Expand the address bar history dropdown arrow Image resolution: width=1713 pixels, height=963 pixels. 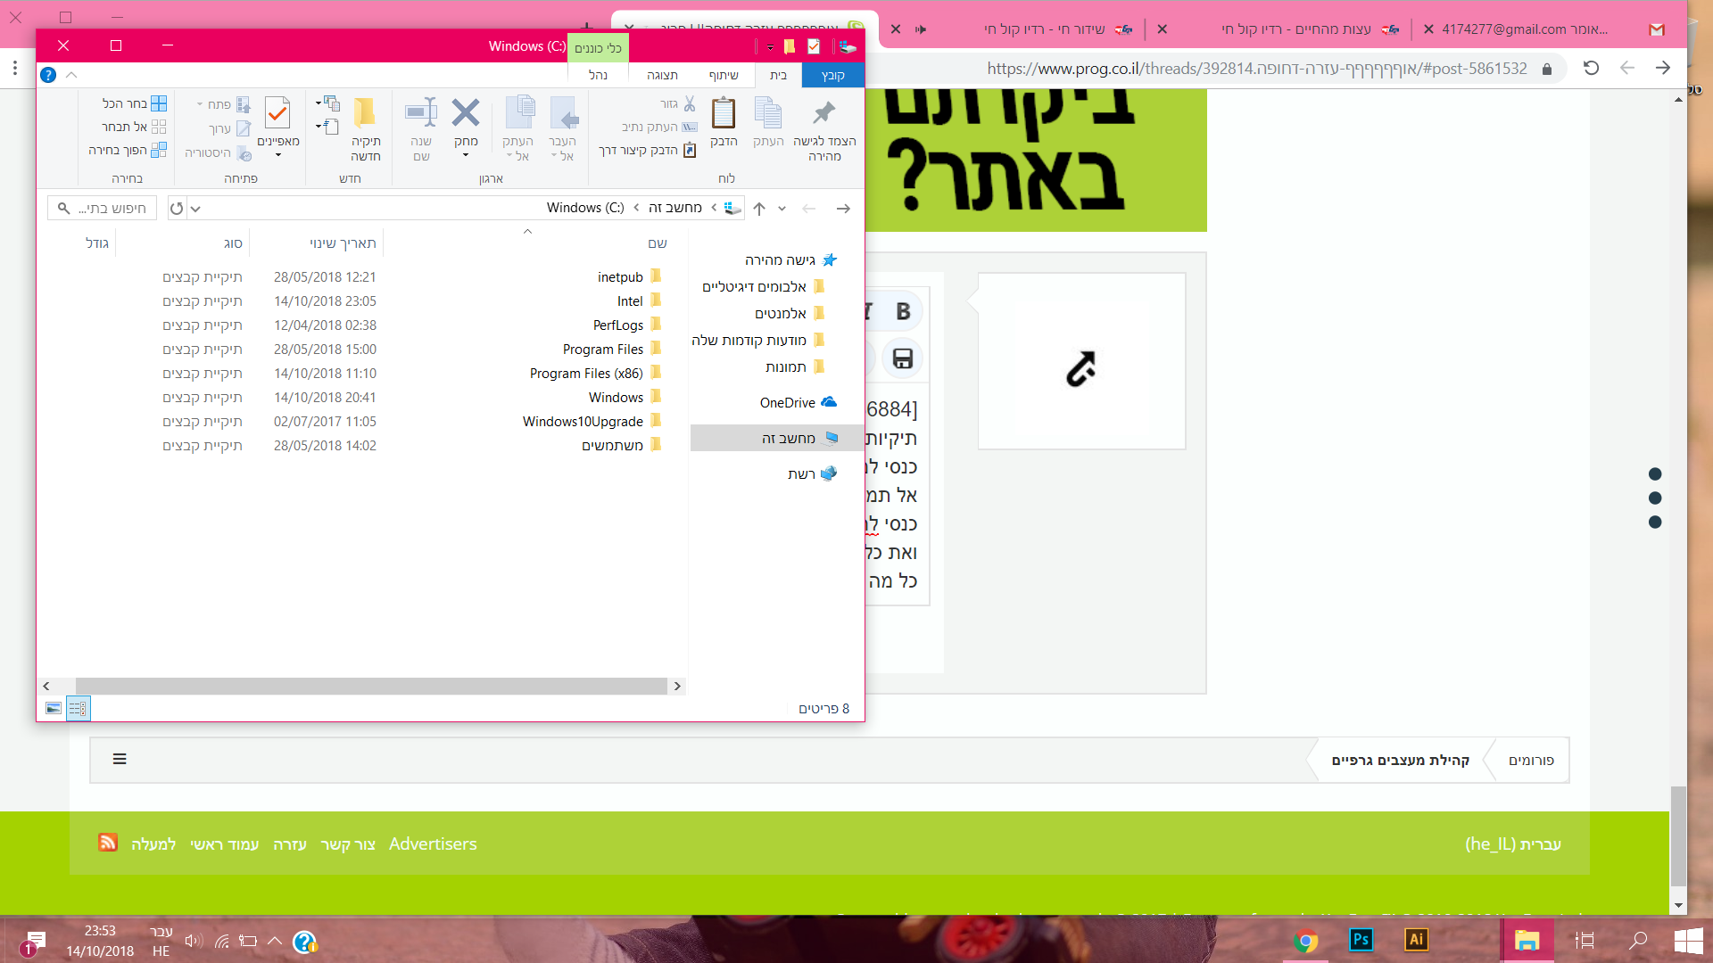tap(195, 209)
